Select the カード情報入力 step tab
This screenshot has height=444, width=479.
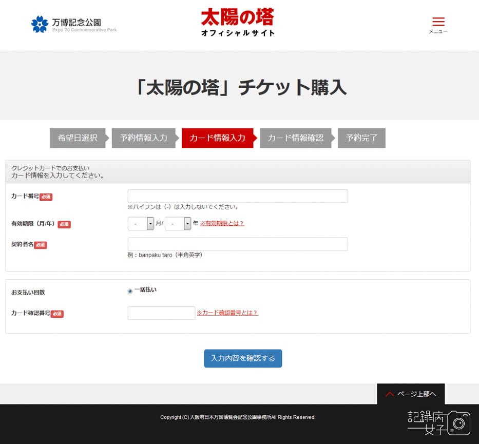click(x=217, y=138)
